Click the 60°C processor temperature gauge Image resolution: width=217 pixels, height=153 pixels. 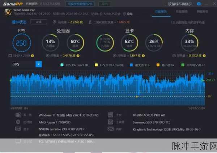click(75, 43)
